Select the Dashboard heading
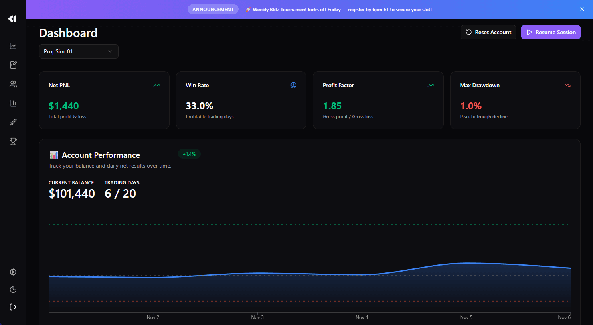 tap(68, 33)
